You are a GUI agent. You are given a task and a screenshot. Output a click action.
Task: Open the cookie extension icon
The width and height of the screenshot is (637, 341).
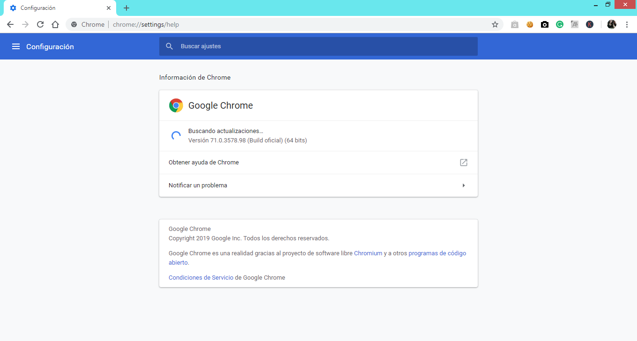(x=530, y=24)
